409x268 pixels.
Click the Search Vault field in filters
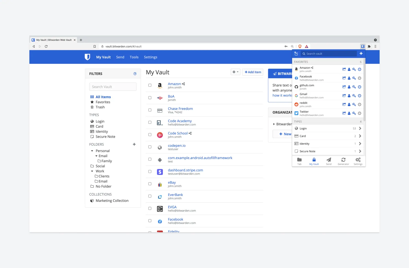tap(113, 87)
